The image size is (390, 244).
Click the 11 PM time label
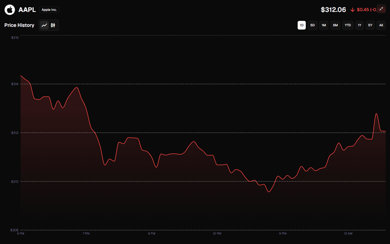[x=283, y=233]
